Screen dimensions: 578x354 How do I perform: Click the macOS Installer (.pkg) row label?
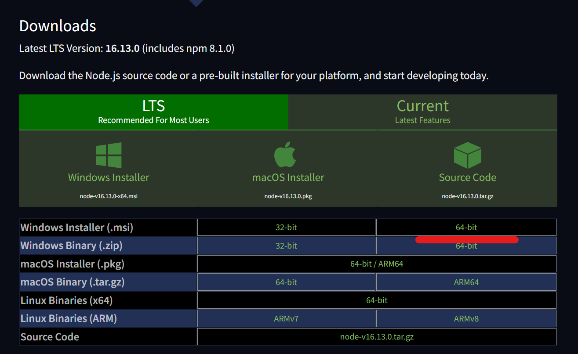(73, 264)
